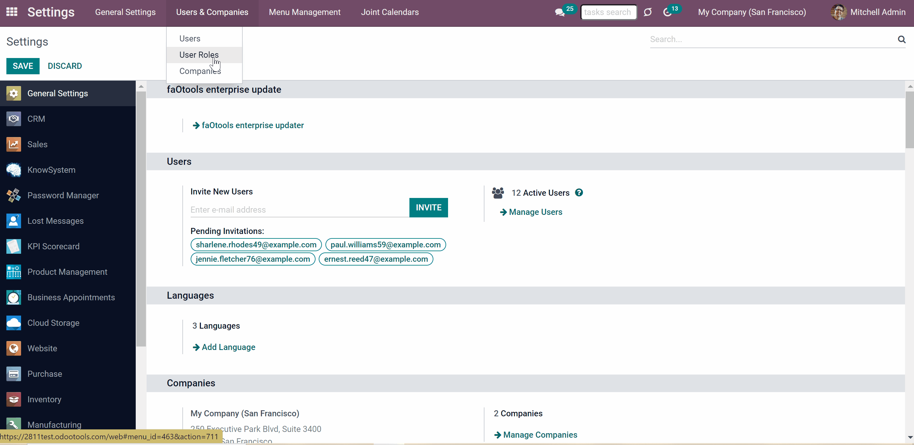
Task: Open pending invitation paul.williams59@example.com
Action: point(385,245)
